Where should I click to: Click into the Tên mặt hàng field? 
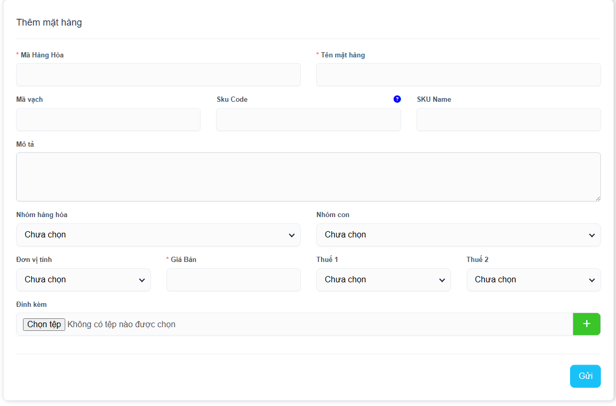click(458, 75)
